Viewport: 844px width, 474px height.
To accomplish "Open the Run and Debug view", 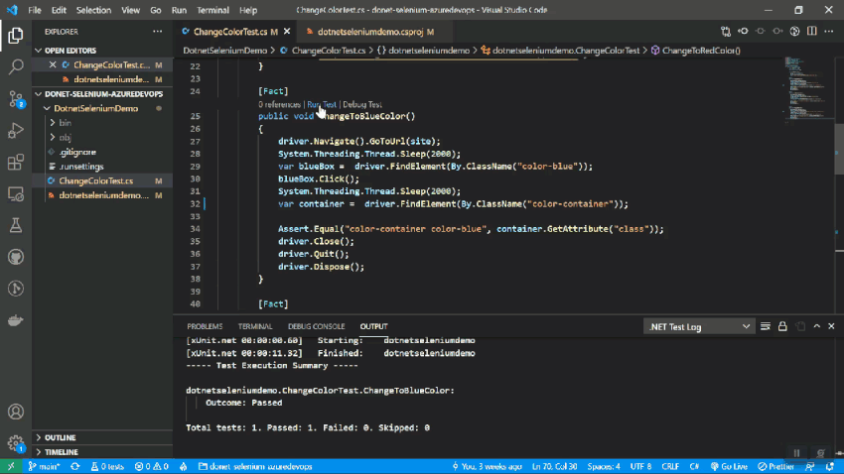I will [16, 131].
